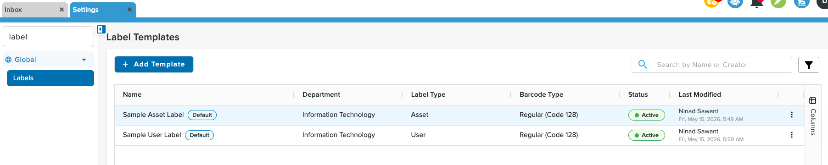This screenshot has width=828, height=165.
Task: Click Default badge on Sample User Label
Action: 199,135
